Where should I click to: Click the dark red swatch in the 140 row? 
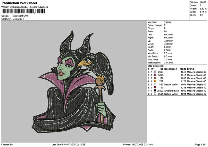(155, 87)
